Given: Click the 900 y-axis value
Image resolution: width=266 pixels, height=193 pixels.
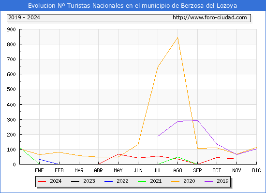Looking at the screenshot, I should pyautogui.click(x=12, y=29).
